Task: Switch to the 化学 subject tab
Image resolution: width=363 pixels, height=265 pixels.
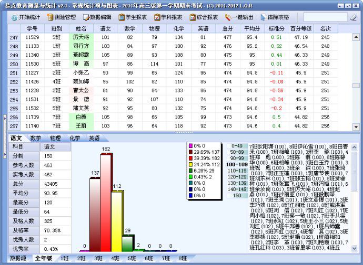Action: (75, 138)
